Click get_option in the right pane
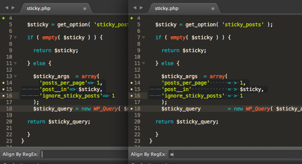This screenshot has height=164, width=302. [201, 25]
